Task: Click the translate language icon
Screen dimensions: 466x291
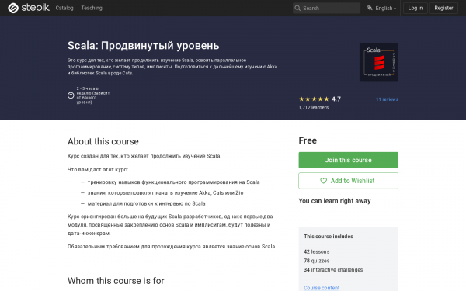Action: 370,8
